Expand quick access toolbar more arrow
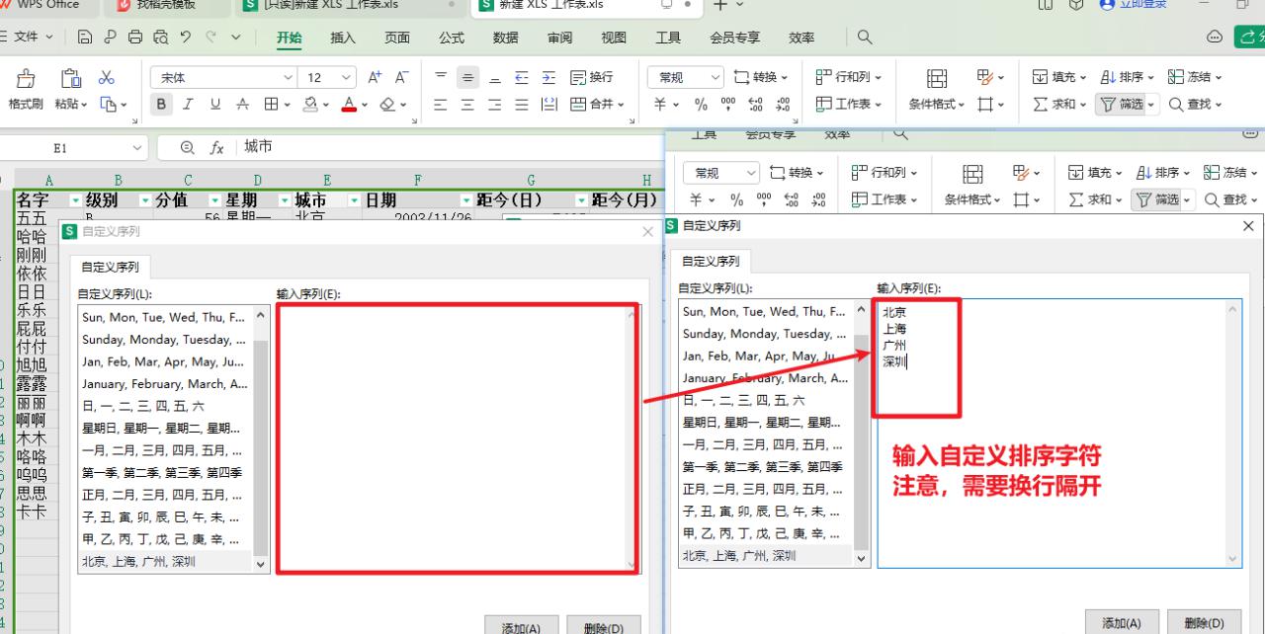Image resolution: width=1265 pixels, height=634 pixels. click(235, 38)
